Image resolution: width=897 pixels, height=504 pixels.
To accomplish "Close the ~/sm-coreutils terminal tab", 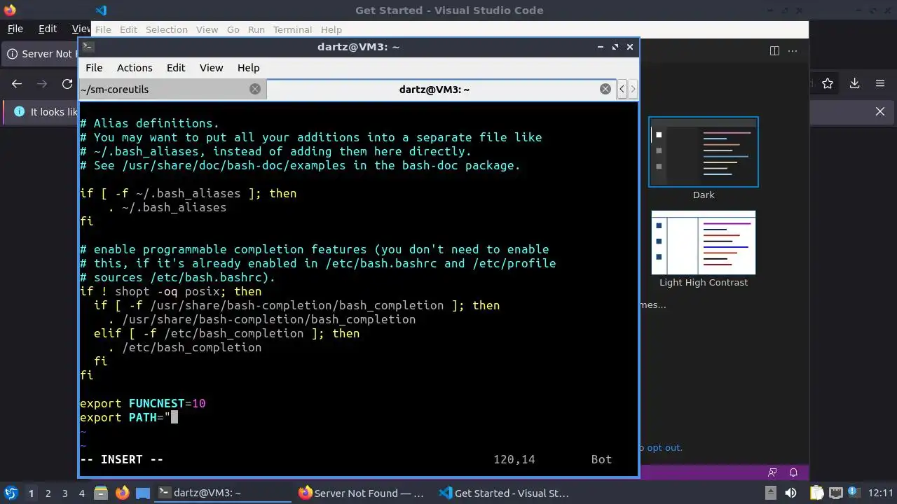I will coord(255,89).
